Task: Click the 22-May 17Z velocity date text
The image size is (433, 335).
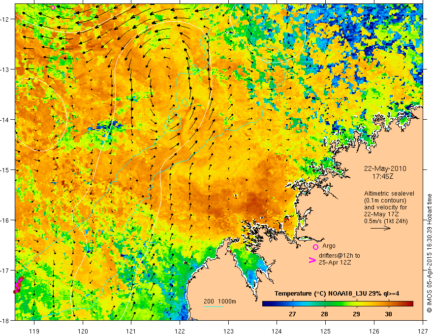Action: click(382, 214)
